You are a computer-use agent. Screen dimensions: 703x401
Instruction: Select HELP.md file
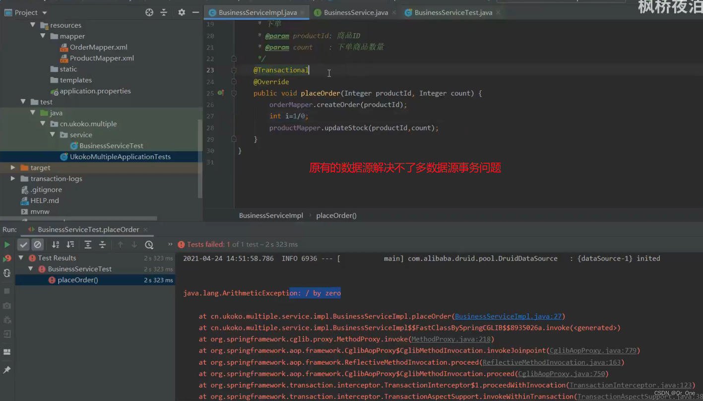click(x=45, y=200)
